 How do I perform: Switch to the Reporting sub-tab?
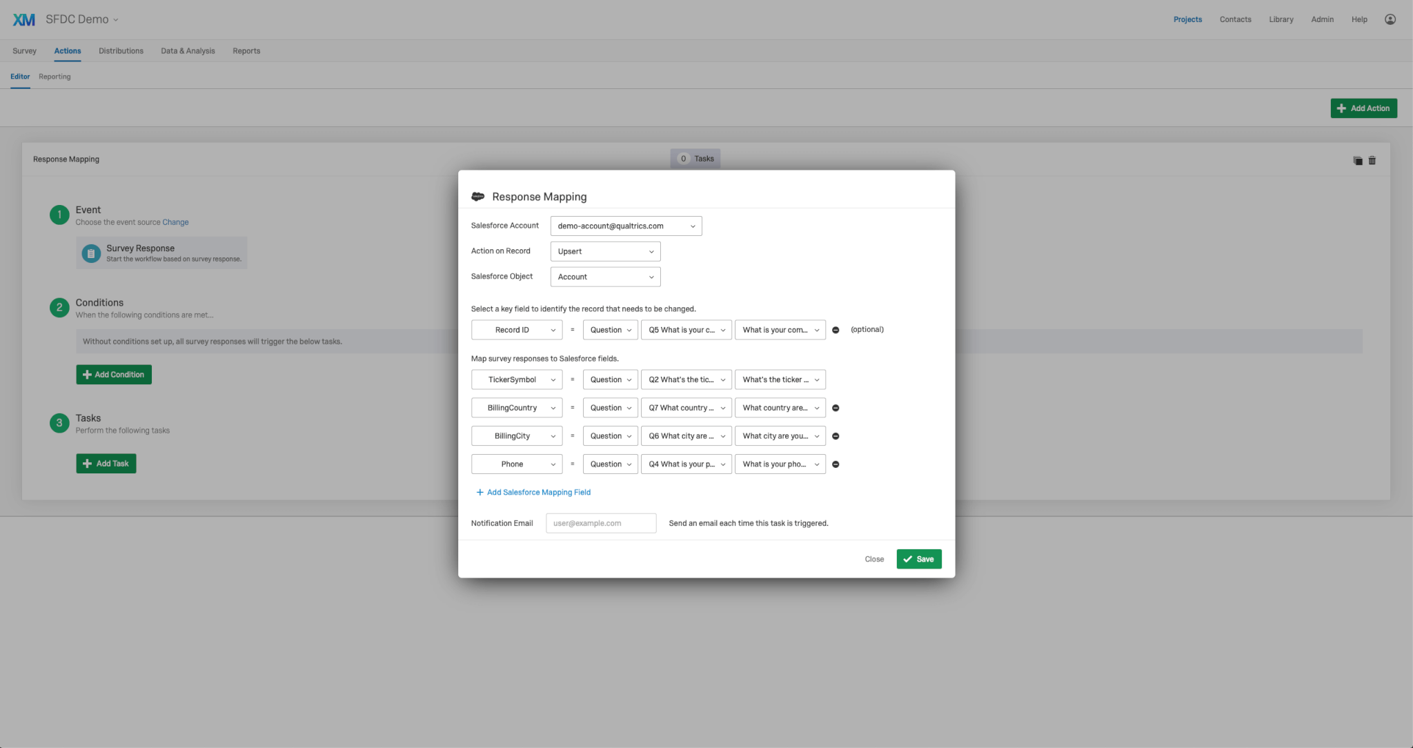click(x=55, y=77)
